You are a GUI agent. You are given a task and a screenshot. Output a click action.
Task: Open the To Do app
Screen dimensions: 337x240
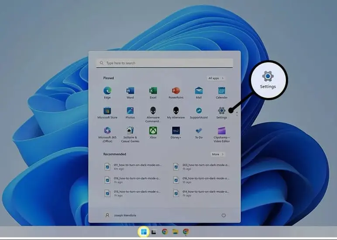coord(199,133)
